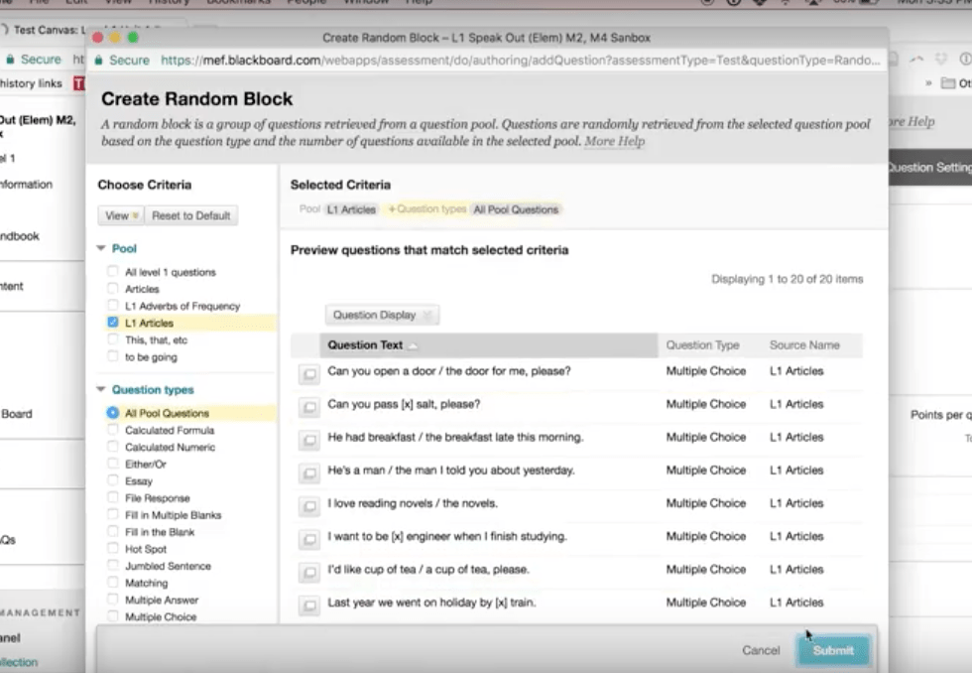This screenshot has height=673, width=972.
Task: Collapse the Pool criteria section
Action: tap(101, 249)
